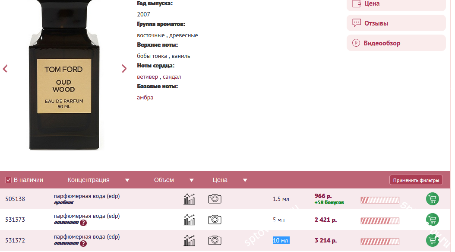455x252 pixels.
Task: Open photo camera icon for item 531372
Action: click(x=215, y=241)
